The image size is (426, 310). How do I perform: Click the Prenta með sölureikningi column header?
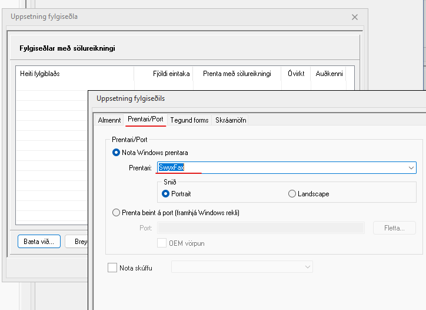click(237, 74)
